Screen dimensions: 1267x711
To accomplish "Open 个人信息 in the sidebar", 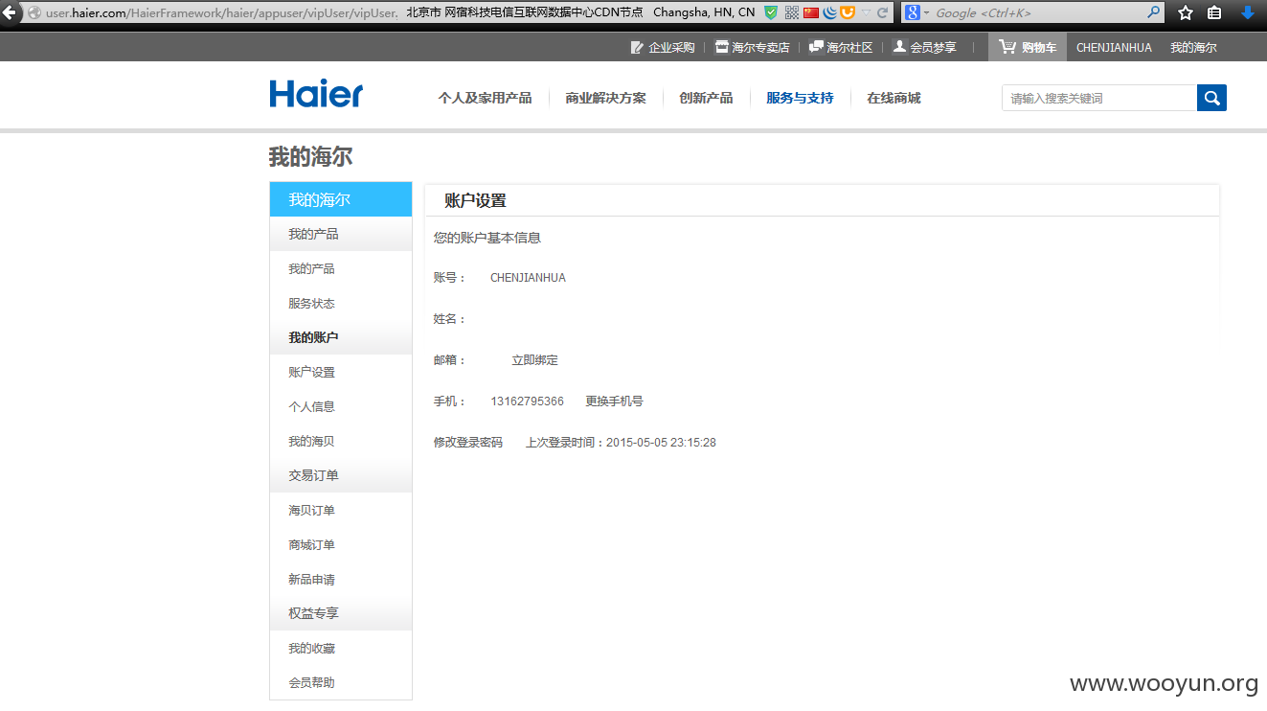I will pyautogui.click(x=311, y=406).
